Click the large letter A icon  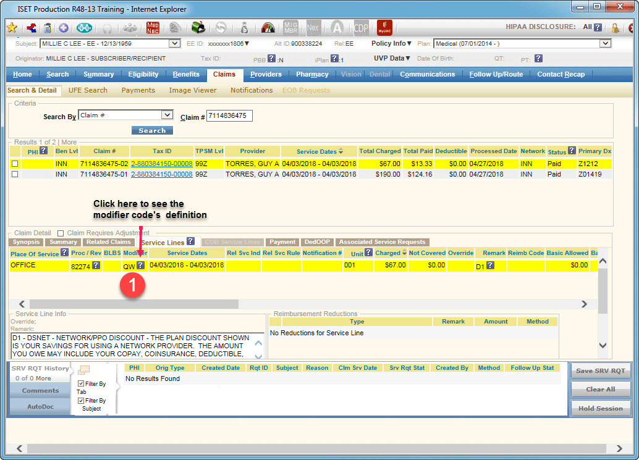point(337,27)
